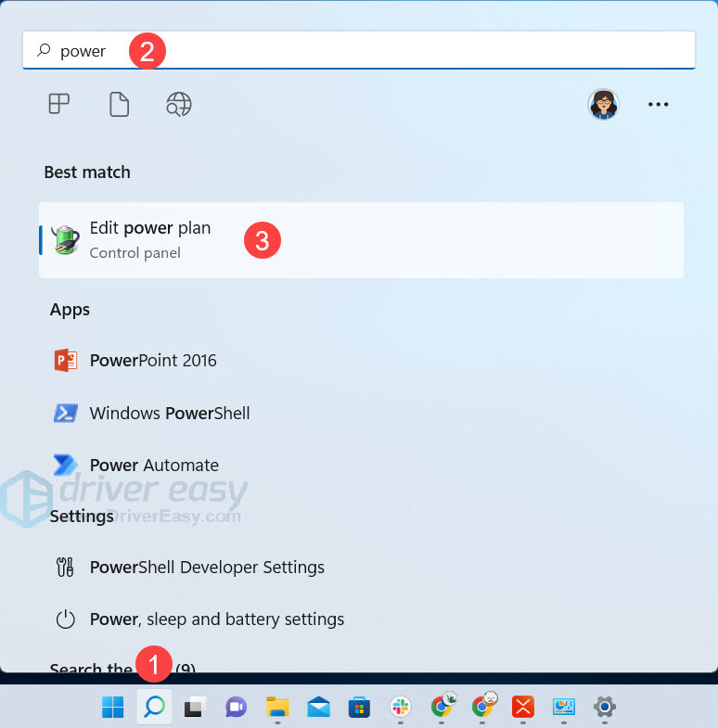Click the Best match heading
The width and height of the screenshot is (718, 728).
pyautogui.click(x=87, y=172)
